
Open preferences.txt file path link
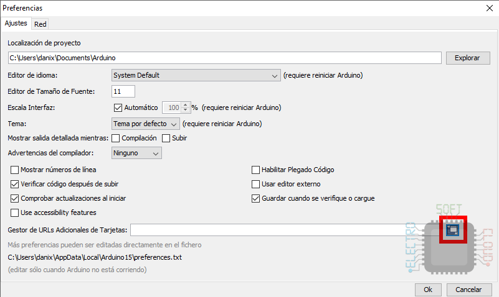tap(95, 257)
